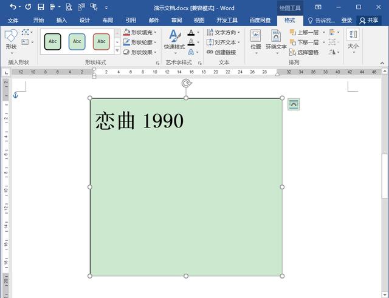Click the vertical scrollbar thumb
Screen dimensions: 389x298
pos(385,176)
